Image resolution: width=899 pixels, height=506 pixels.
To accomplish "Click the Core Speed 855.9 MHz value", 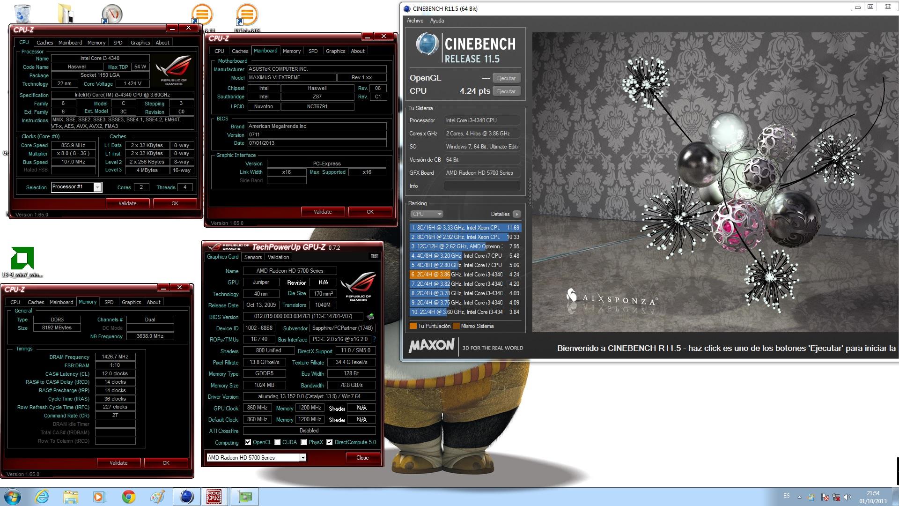I will pos(73,145).
